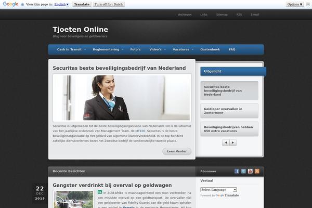The height and width of the screenshot is (208, 312).
Task: Open the Twitter subscribe icon
Action: 243,171
